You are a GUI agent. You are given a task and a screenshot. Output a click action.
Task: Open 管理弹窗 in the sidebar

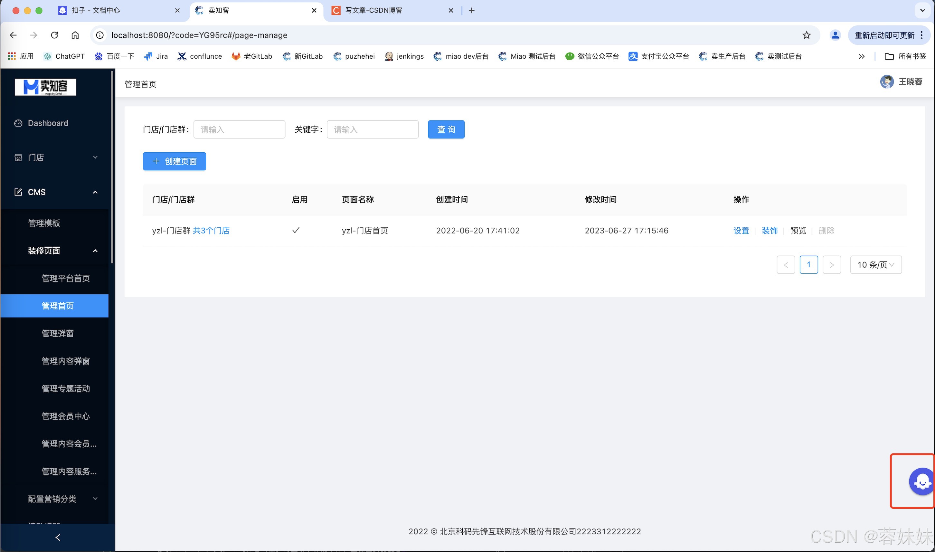point(58,333)
